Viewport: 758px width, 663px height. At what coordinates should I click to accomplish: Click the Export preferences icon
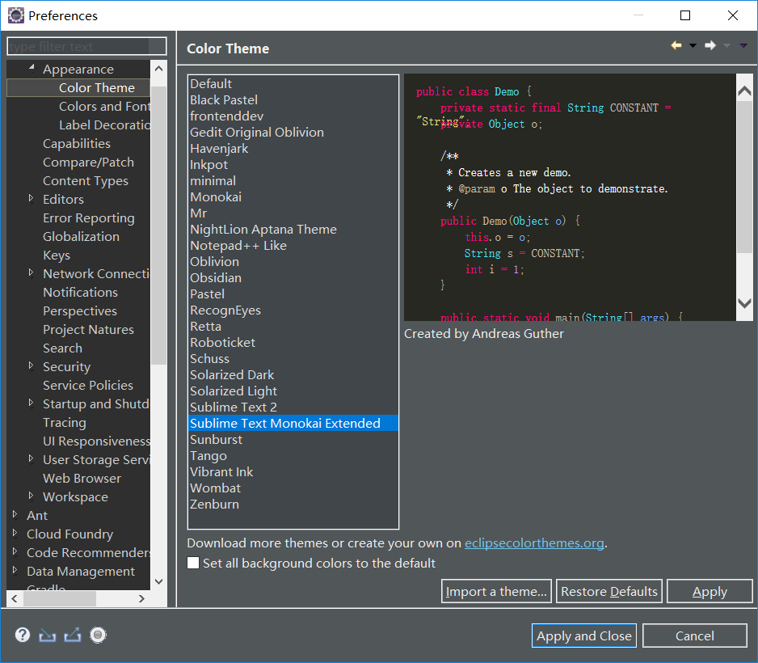pyautogui.click(x=73, y=635)
